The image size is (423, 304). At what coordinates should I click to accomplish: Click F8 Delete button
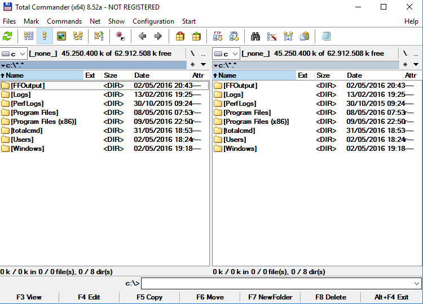coord(331,297)
